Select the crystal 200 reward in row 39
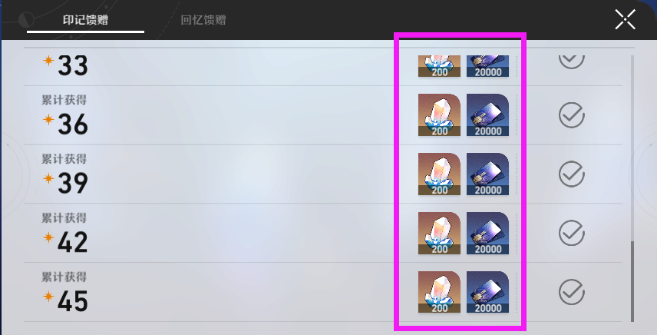Screen dimensions: 657x335 [439, 174]
